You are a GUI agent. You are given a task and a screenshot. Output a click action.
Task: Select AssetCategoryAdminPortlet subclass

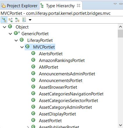[65, 107]
